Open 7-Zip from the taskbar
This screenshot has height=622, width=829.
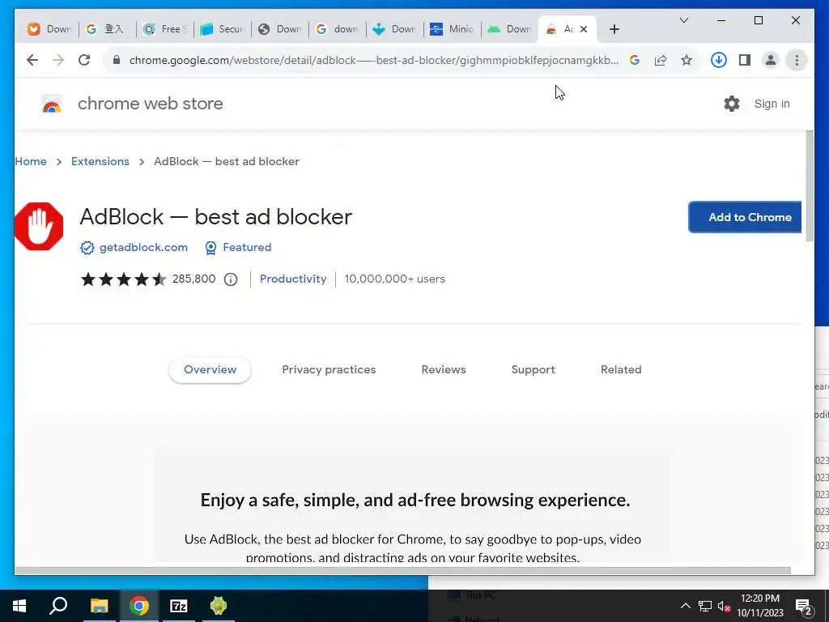179,606
